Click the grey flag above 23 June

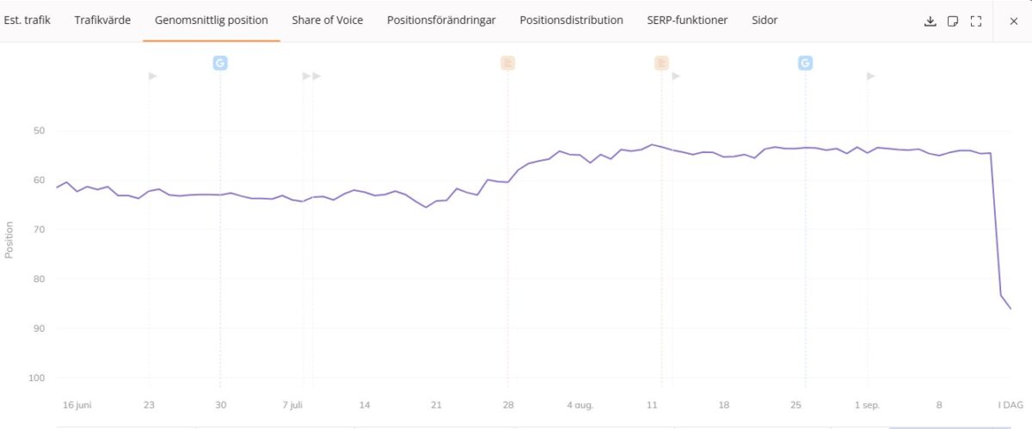(x=153, y=76)
